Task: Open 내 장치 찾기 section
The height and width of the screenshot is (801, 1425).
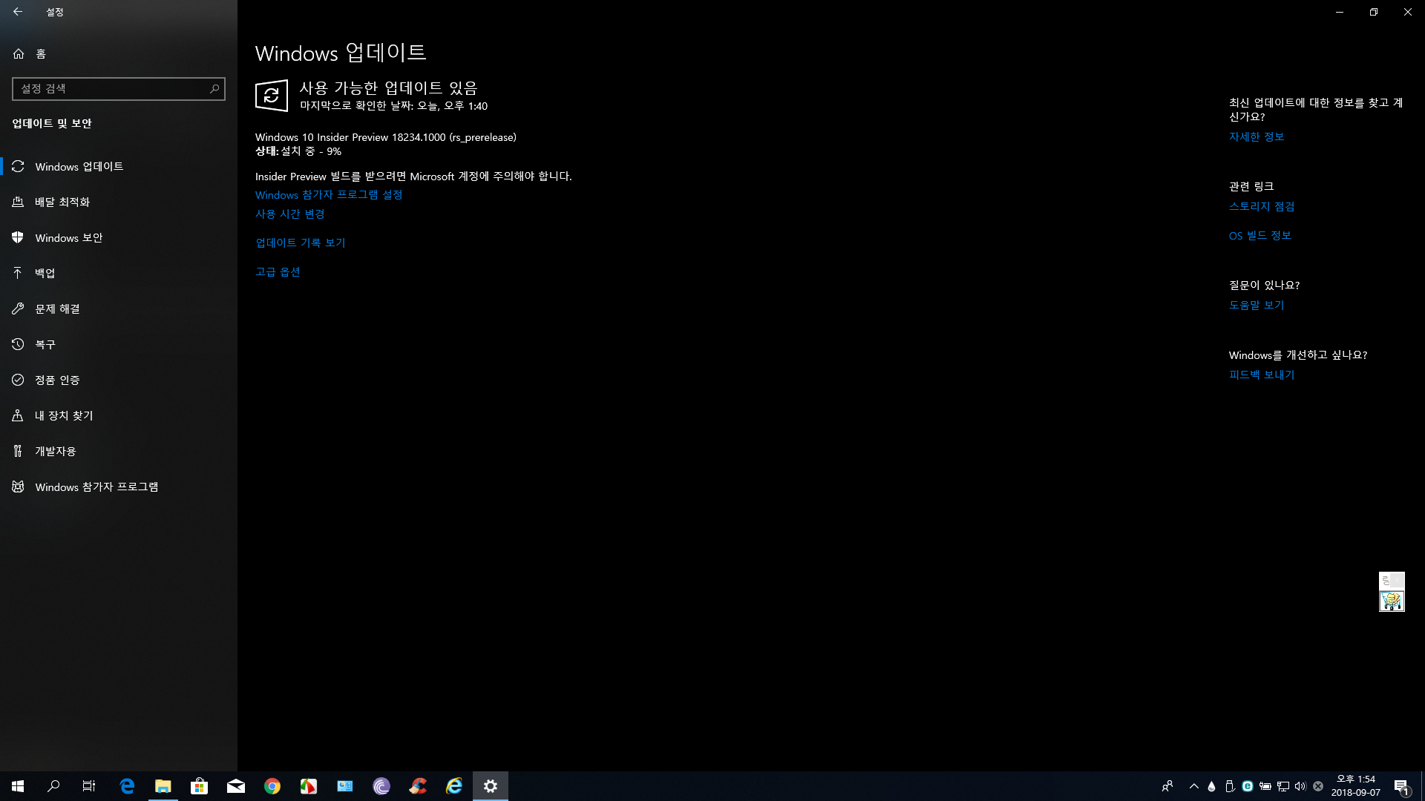Action: click(119, 415)
